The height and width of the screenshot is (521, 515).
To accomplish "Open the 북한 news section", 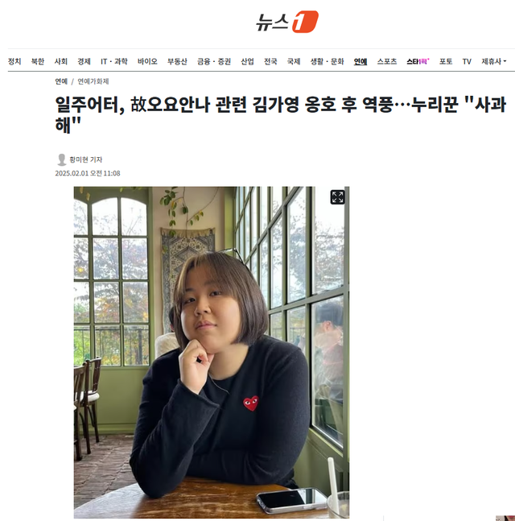I will click(38, 61).
